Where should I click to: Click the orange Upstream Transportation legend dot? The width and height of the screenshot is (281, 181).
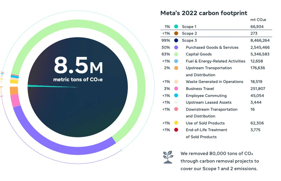pos(176,68)
